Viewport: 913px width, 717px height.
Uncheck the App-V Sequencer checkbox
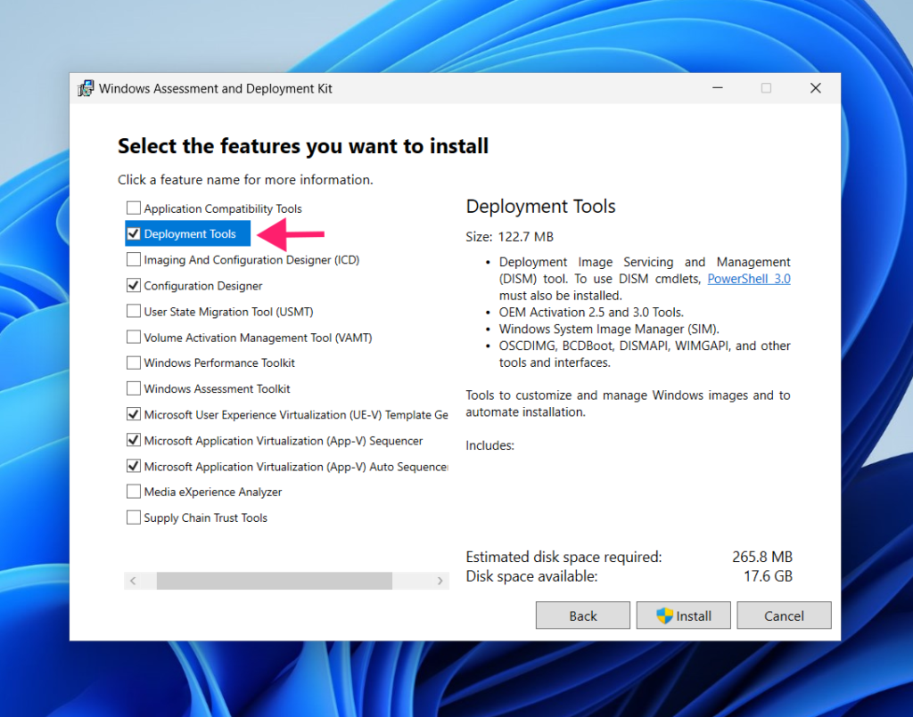(x=134, y=440)
